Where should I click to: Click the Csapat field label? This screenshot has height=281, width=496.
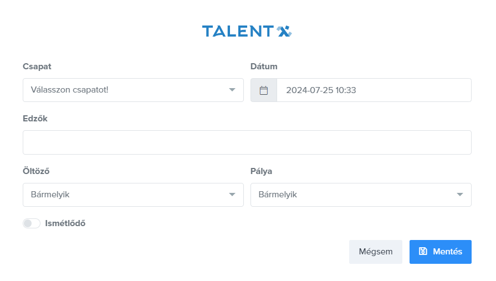tap(37, 67)
